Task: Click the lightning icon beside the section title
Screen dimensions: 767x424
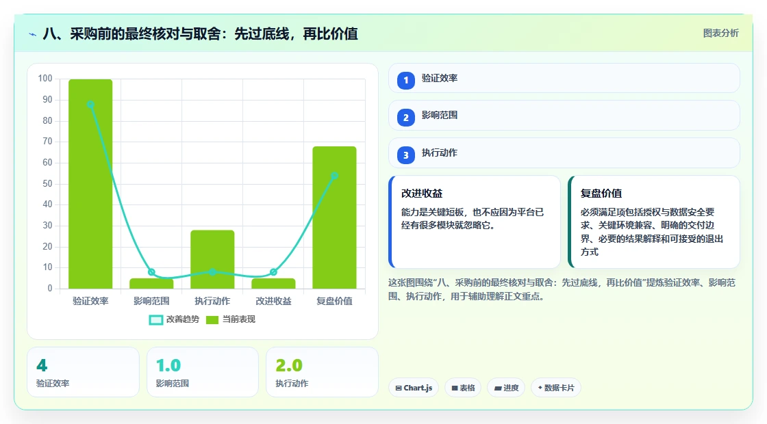Action: [x=32, y=34]
